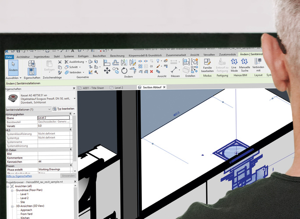Select the Move tool in Ändern panel
This screenshot has height=219, width=300.
(107, 70)
